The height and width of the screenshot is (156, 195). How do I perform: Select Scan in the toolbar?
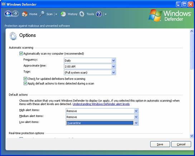[x=49, y=14]
